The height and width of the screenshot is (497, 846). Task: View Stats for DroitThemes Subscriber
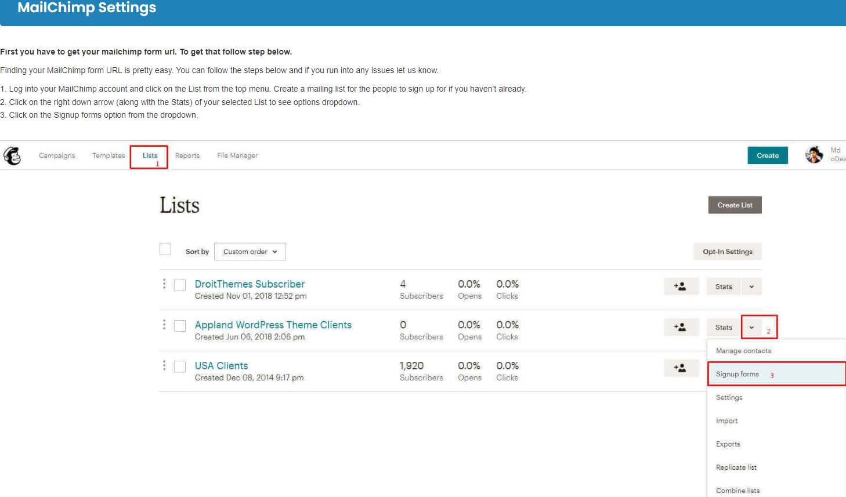pos(724,286)
